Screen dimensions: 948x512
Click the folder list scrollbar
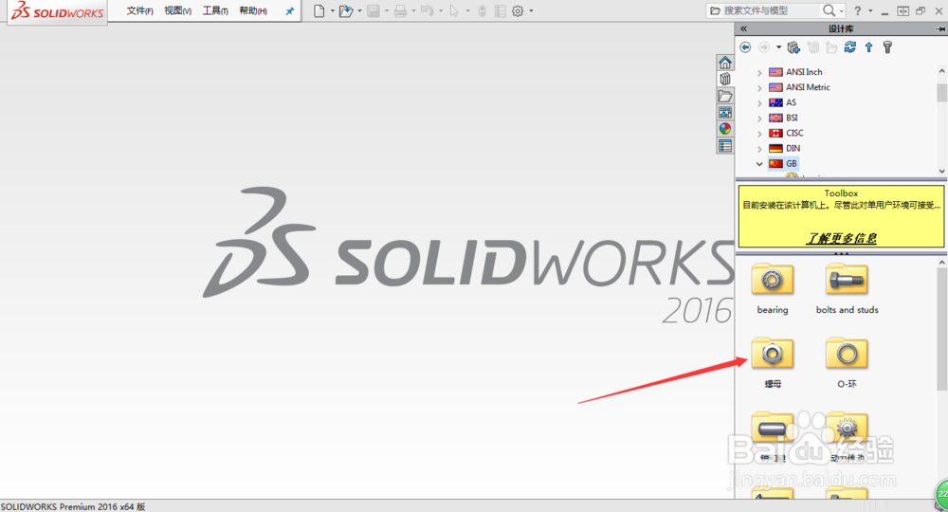[941, 329]
